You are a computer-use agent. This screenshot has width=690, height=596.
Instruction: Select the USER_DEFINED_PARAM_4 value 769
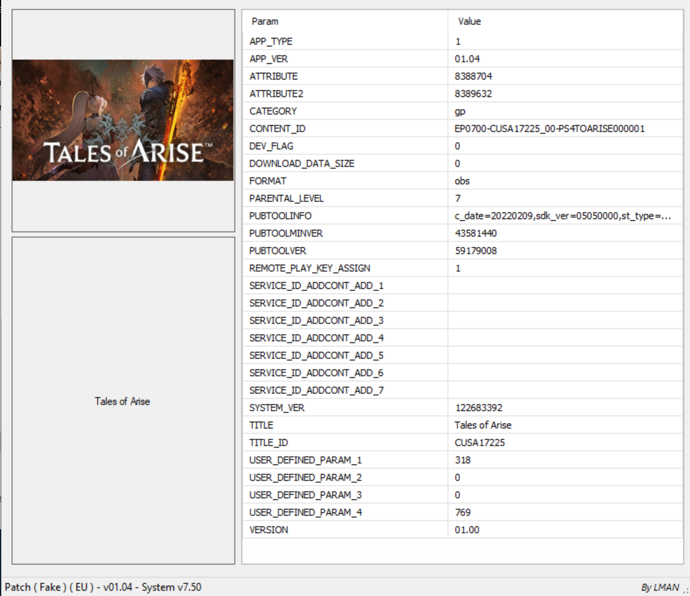click(x=463, y=512)
